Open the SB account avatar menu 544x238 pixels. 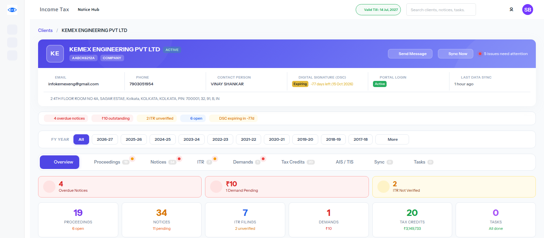pyautogui.click(x=528, y=10)
